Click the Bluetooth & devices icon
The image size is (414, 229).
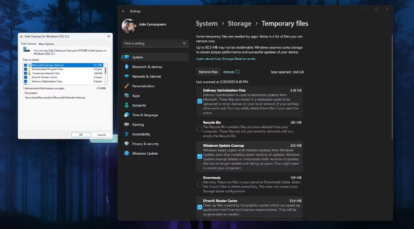click(x=127, y=67)
